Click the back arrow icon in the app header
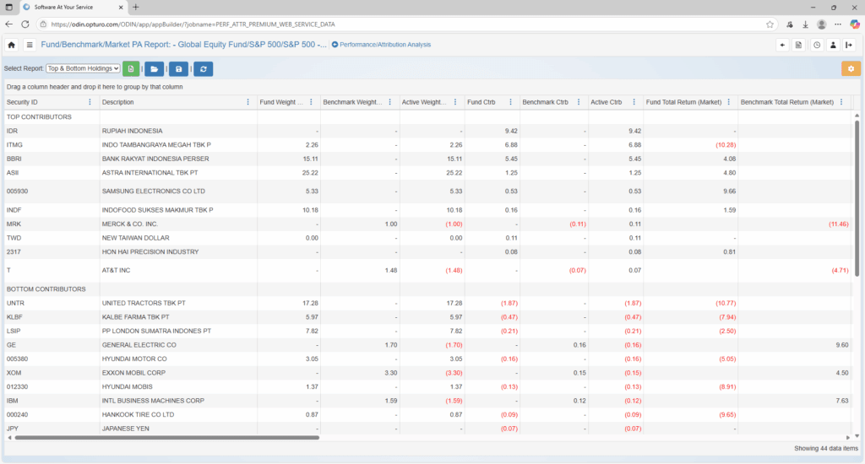The width and height of the screenshot is (865, 464). click(x=782, y=45)
